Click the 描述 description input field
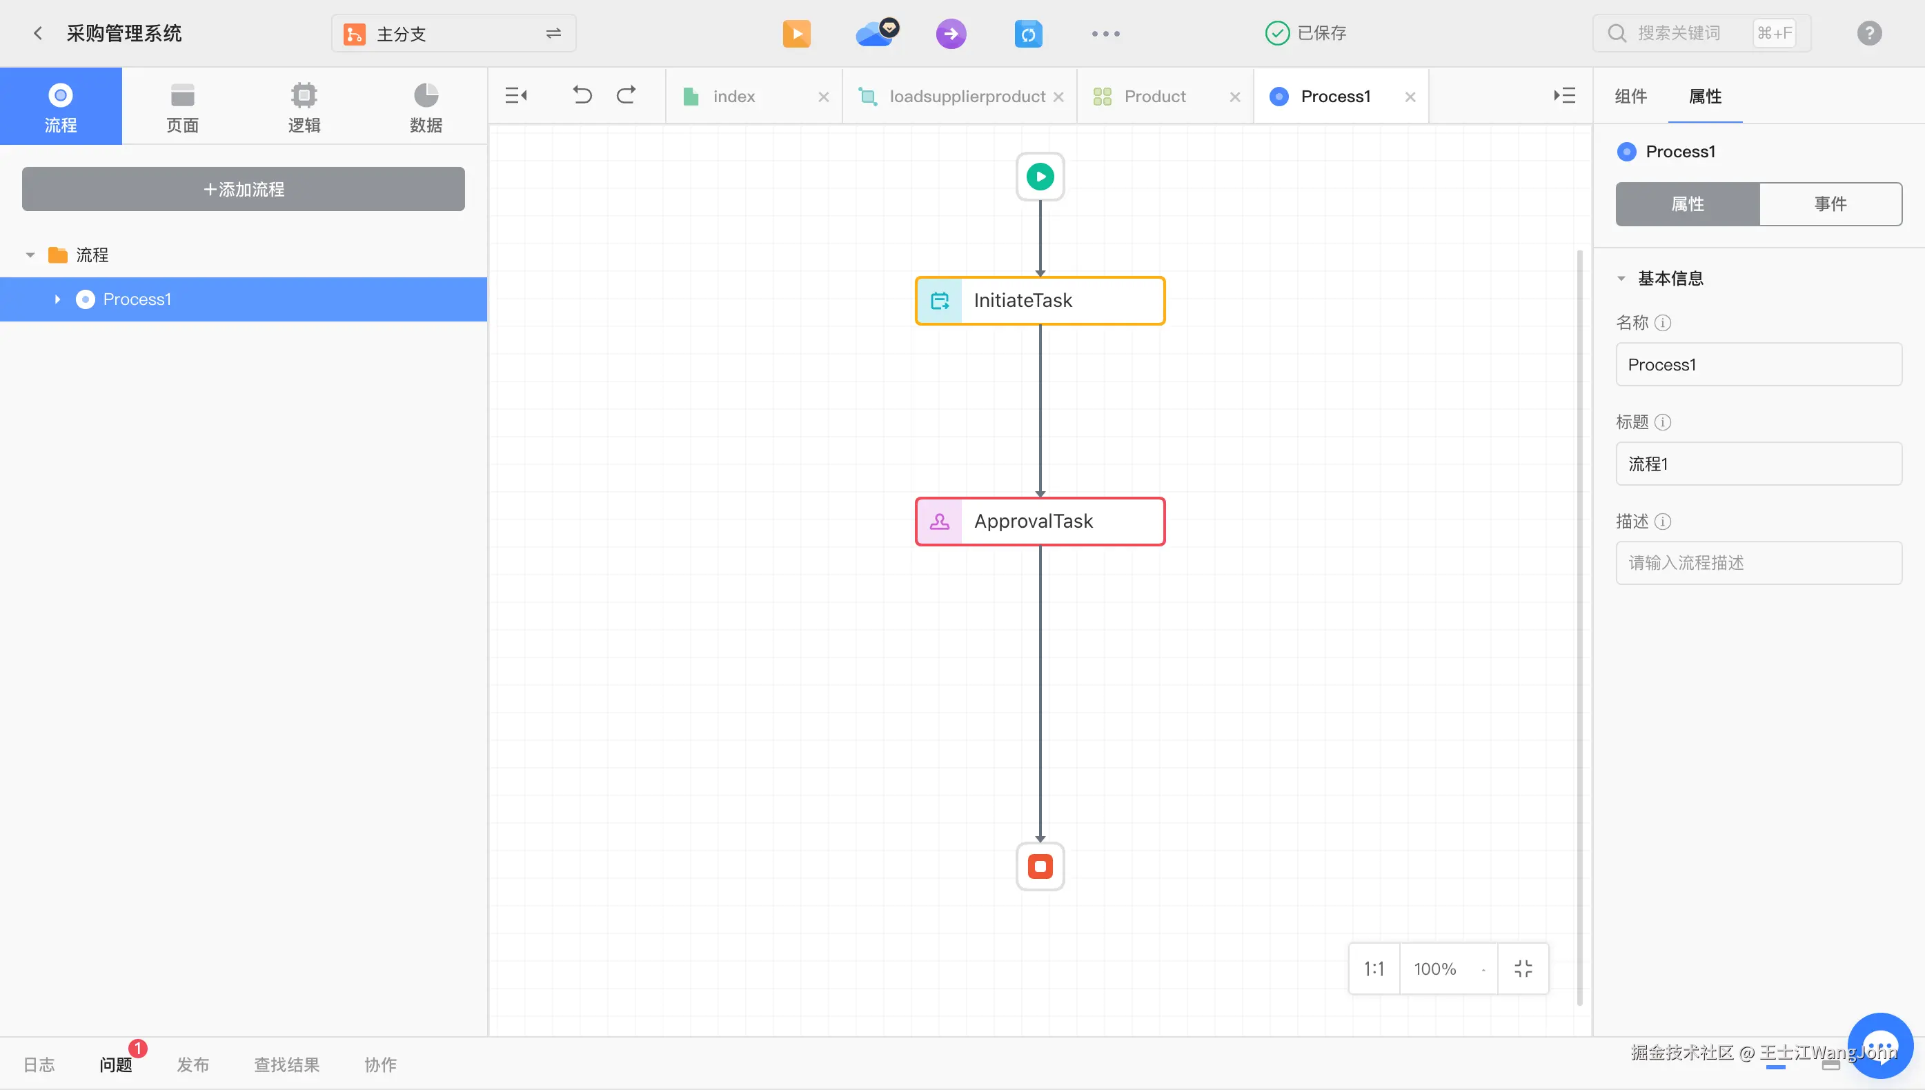Image resolution: width=1925 pixels, height=1090 pixels. click(1758, 563)
